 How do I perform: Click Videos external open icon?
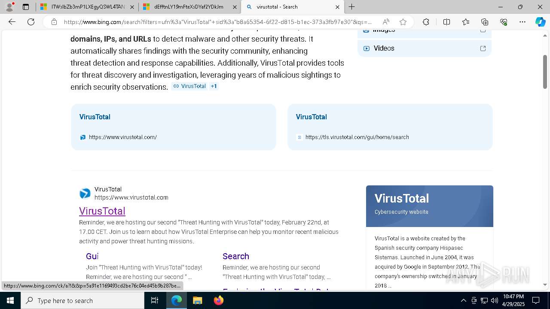click(x=483, y=48)
